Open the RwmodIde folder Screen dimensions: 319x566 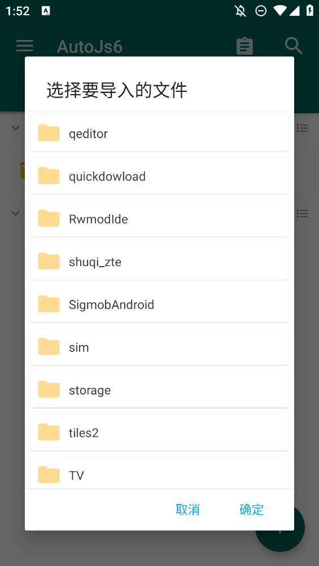(x=159, y=219)
